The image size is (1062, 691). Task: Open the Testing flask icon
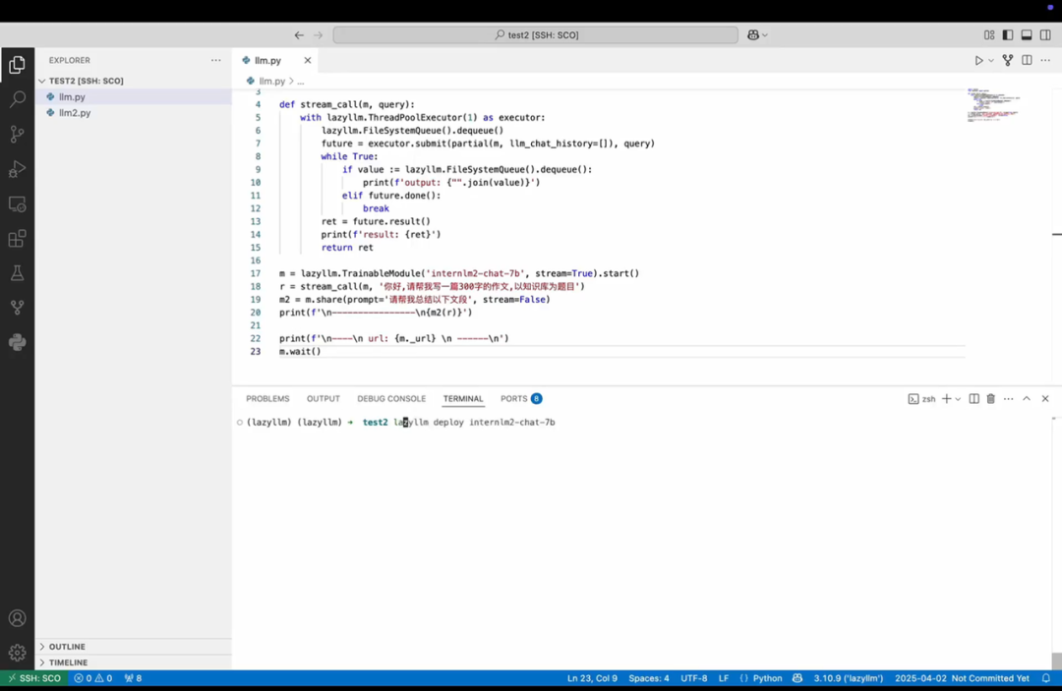[17, 272]
